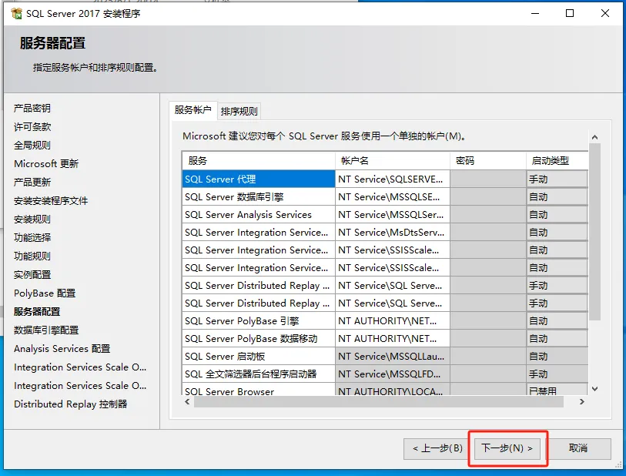Click 许可条款 step in sidebar
The image size is (626, 476).
tap(32, 126)
